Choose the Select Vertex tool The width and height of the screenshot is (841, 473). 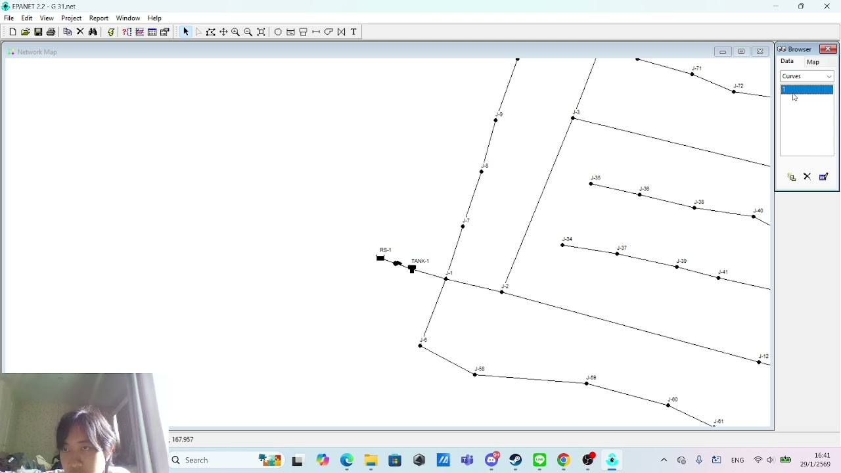[x=198, y=32]
